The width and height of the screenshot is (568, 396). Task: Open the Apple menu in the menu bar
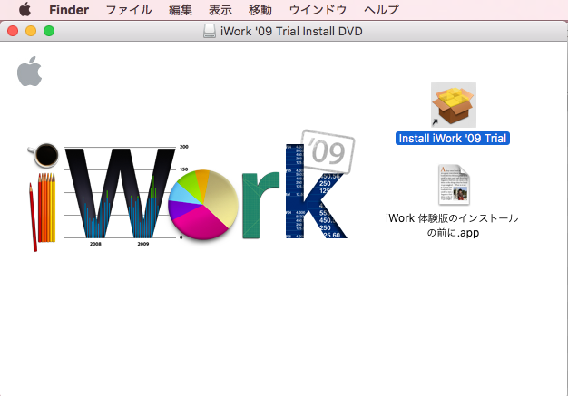25,9
